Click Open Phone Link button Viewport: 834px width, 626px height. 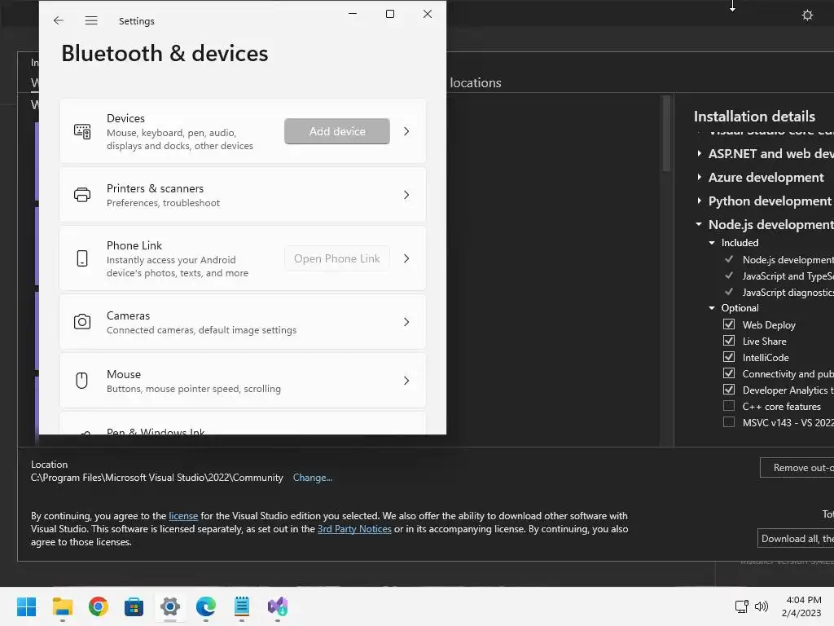pos(337,258)
